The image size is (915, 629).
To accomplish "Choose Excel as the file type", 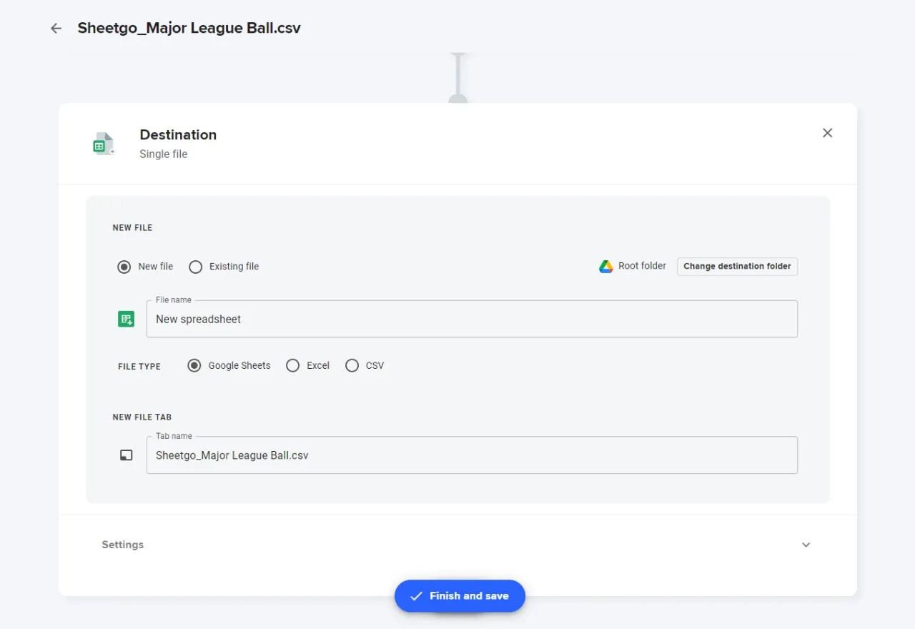I will click(292, 365).
